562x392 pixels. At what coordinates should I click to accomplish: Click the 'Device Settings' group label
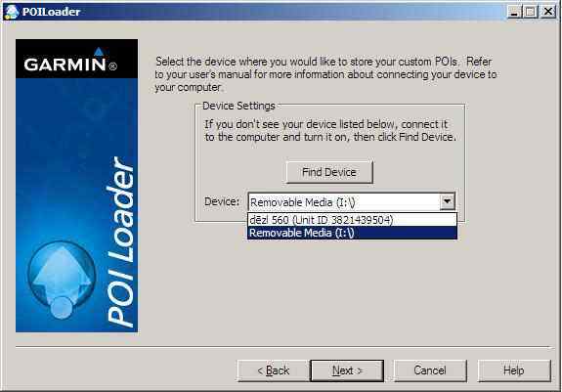click(238, 106)
